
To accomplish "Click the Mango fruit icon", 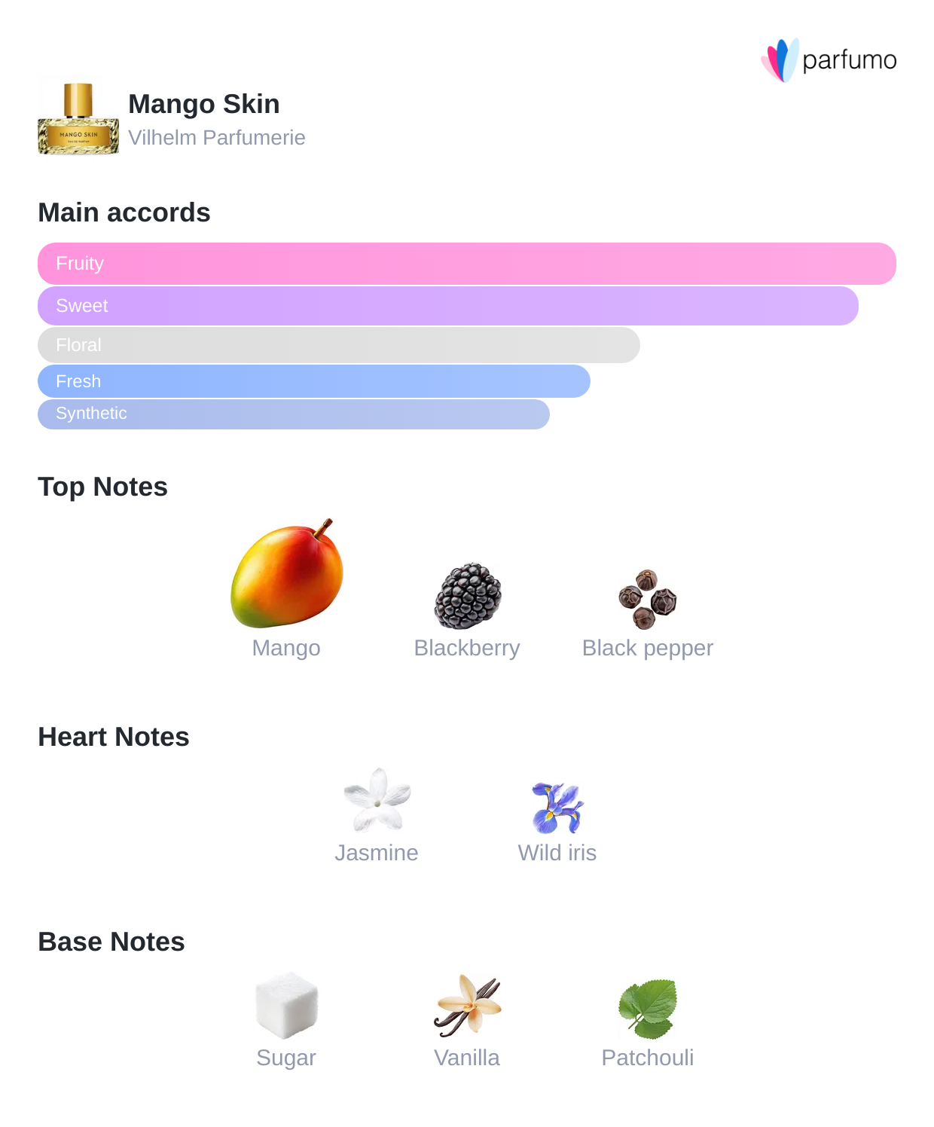I will point(286,574).
